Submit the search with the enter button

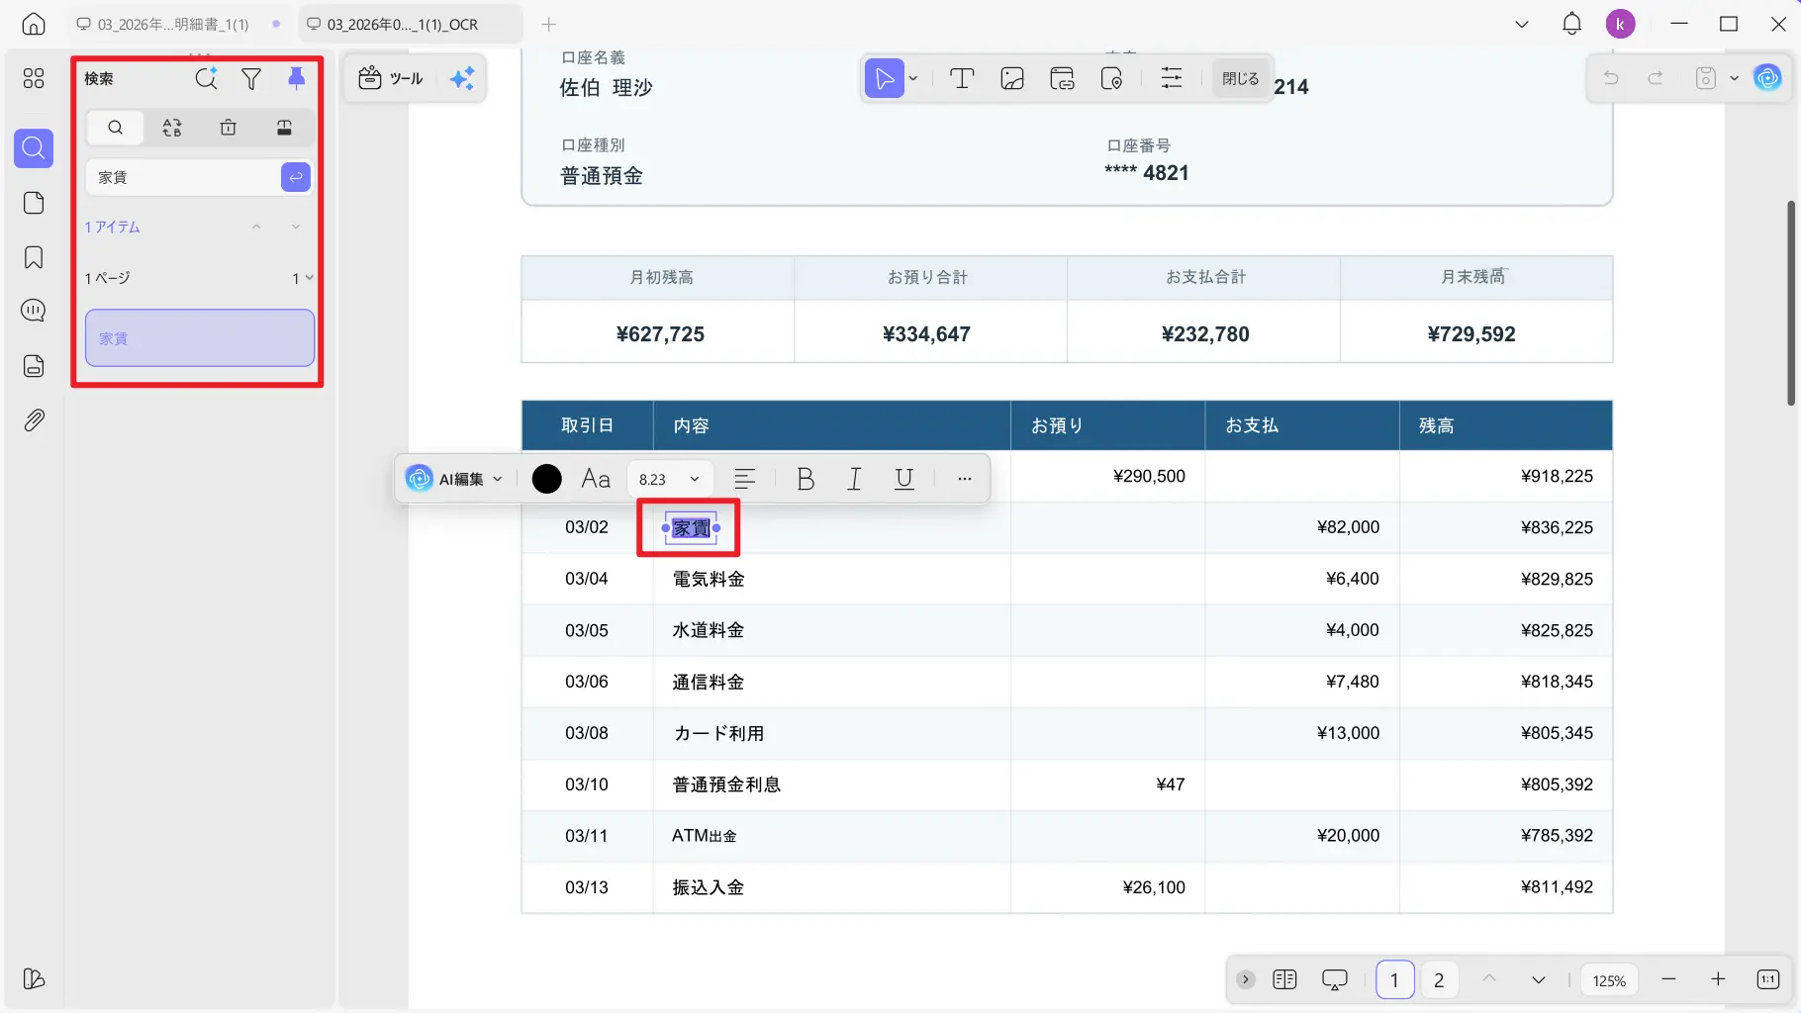tap(296, 177)
